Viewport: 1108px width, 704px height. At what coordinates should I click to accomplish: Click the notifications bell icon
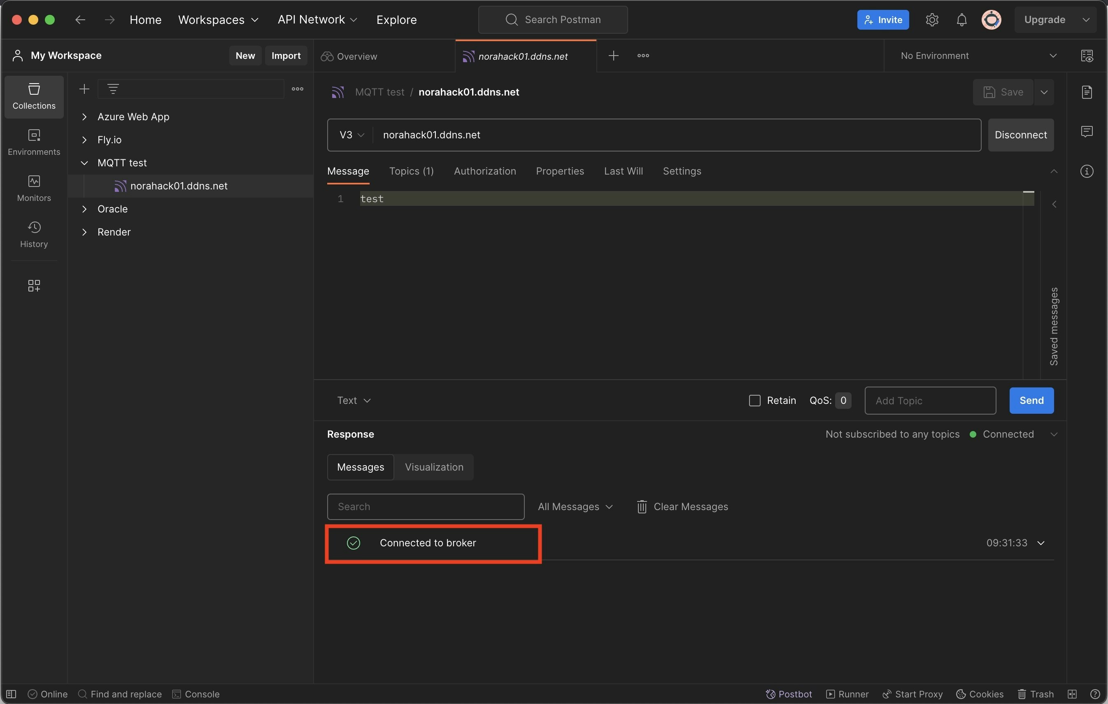[x=961, y=20]
